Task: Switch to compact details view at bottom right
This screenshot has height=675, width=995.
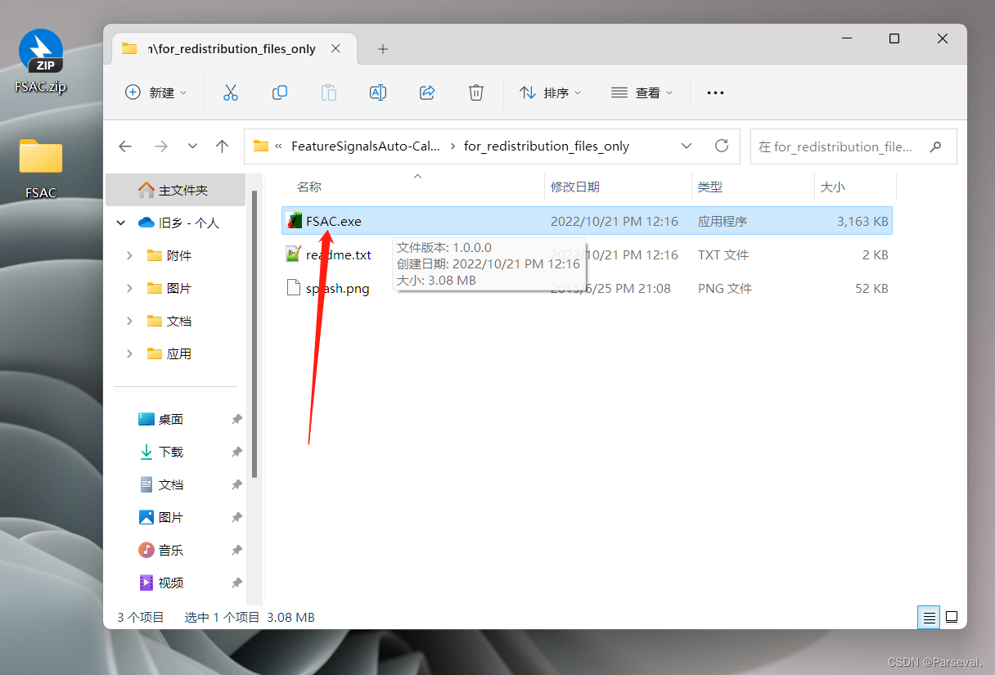Action: (928, 617)
